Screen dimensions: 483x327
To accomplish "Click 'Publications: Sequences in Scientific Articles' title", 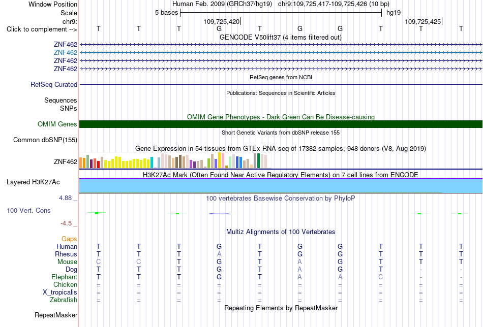I will (281, 93).
